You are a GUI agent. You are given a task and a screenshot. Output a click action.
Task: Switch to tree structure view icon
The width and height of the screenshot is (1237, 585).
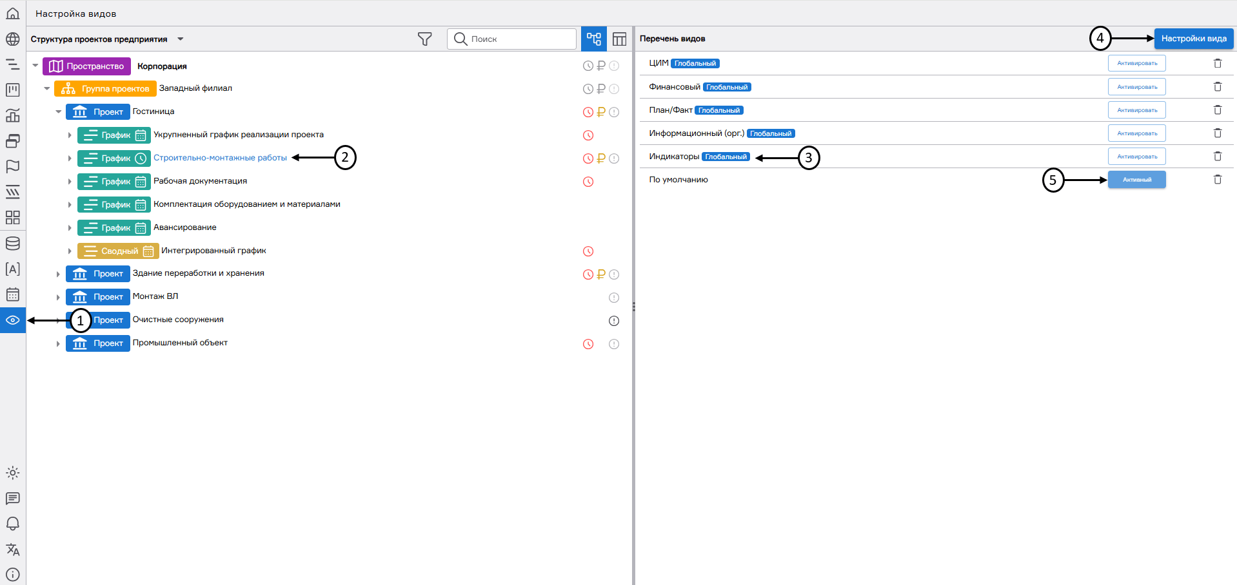coord(593,39)
